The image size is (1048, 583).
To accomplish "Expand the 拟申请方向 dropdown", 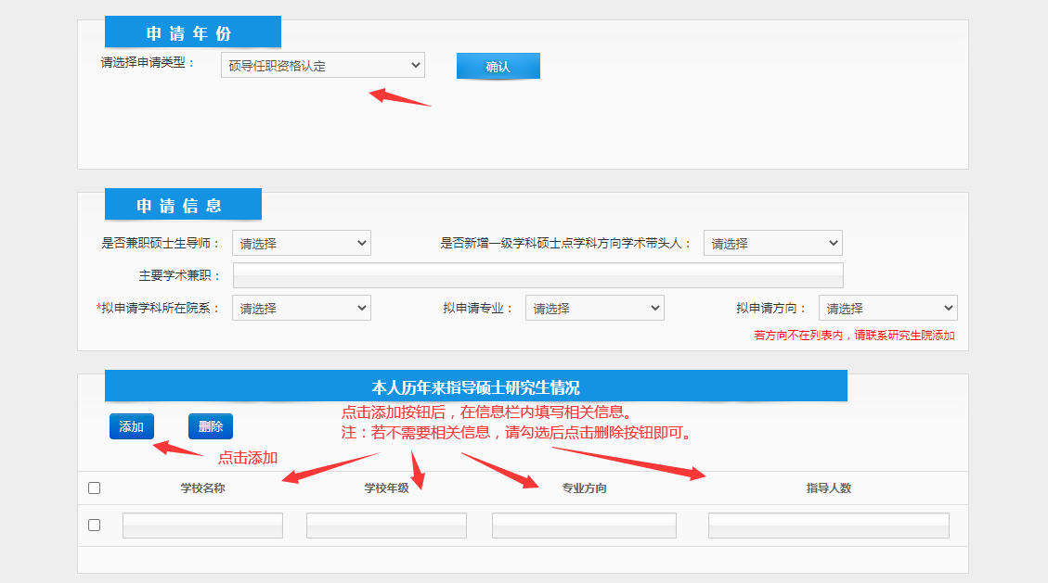I will pyautogui.click(x=887, y=308).
